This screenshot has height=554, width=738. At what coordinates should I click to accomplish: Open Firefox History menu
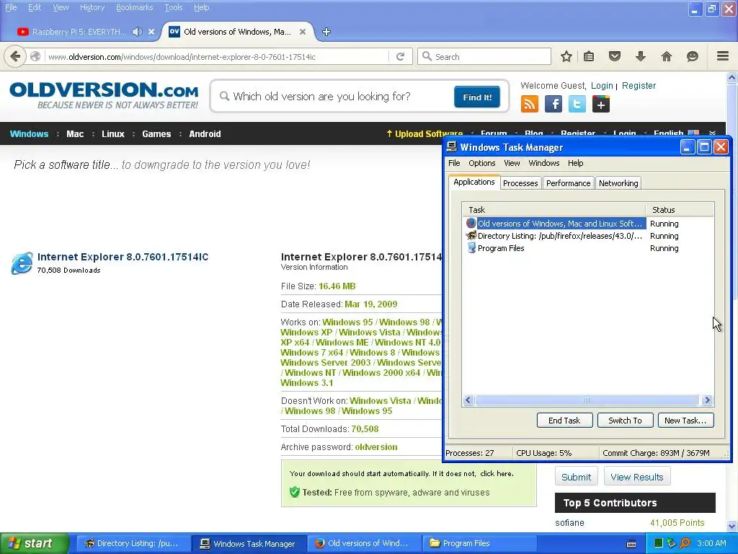point(92,7)
